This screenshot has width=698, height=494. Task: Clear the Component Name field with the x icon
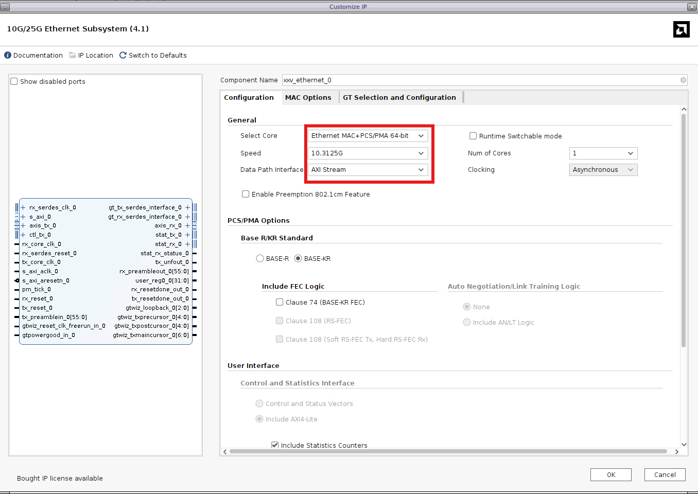click(x=683, y=80)
